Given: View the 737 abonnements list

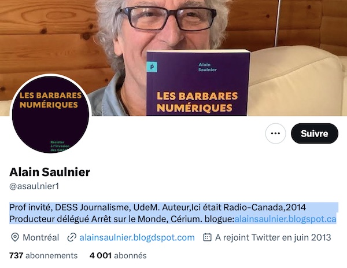Looking at the screenshot, I should (43, 255).
